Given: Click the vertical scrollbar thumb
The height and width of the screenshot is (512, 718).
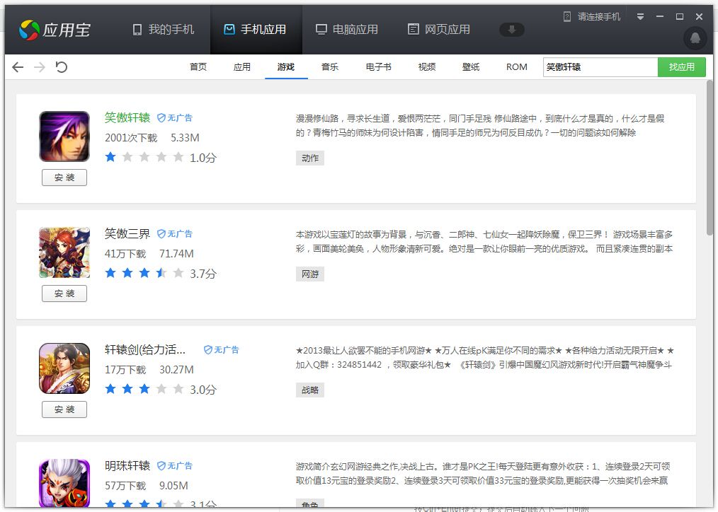Looking at the screenshot, I should pyautogui.click(x=710, y=158).
